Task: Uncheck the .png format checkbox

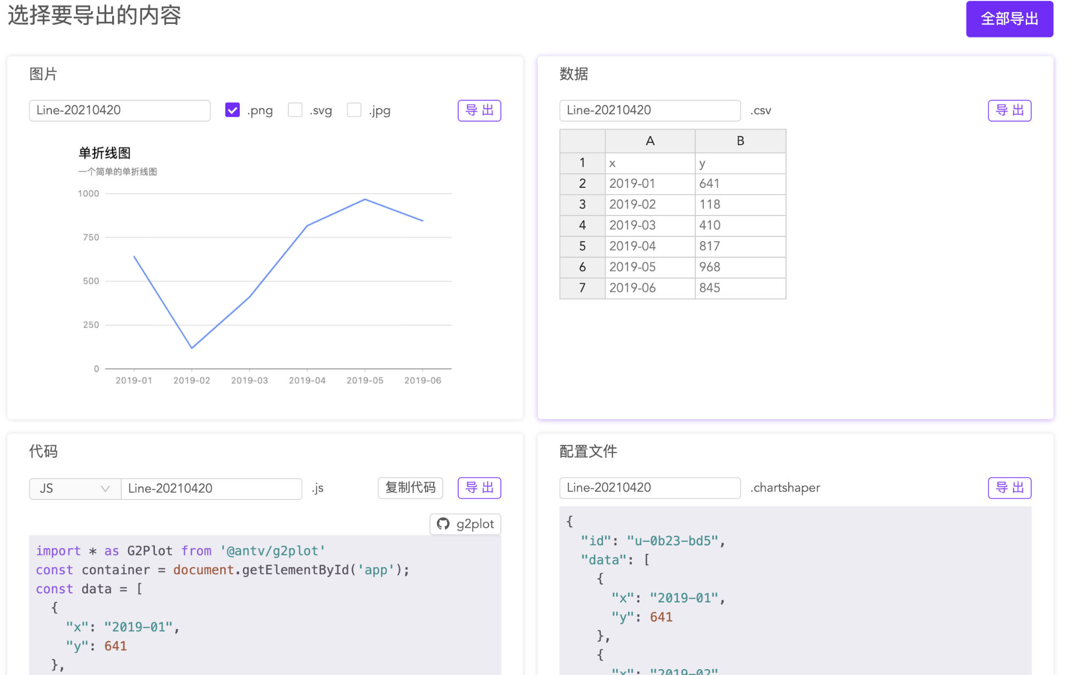Action: [232, 110]
